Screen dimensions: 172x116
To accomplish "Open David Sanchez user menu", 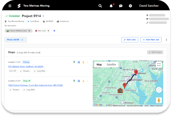I will pyautogui.click(x=149, y=6).
